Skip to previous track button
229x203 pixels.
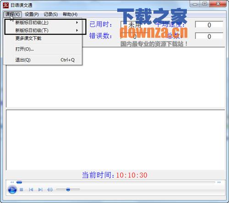tap(31, 190)
